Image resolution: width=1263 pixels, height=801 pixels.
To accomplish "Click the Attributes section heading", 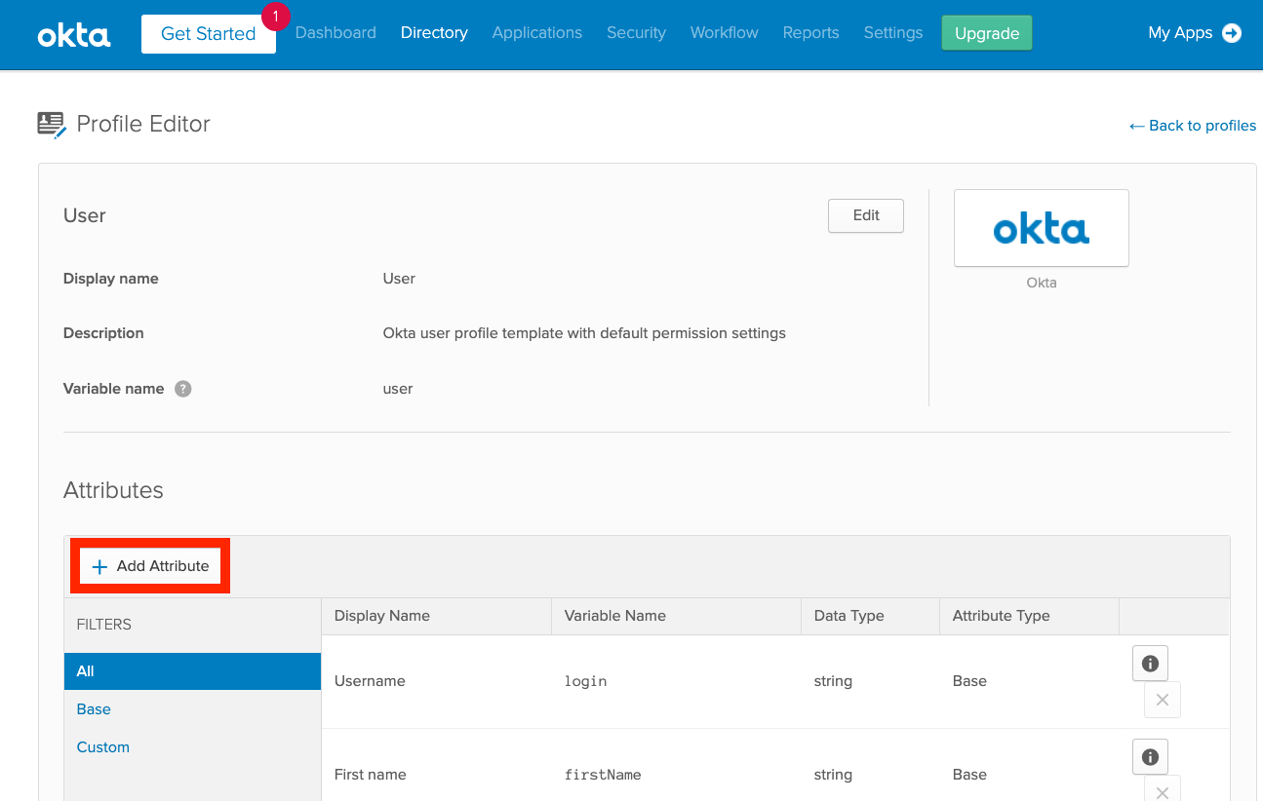I will pyautogui.click(x=113, y=490).
